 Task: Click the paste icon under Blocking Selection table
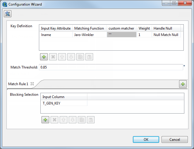coord(90,120)
